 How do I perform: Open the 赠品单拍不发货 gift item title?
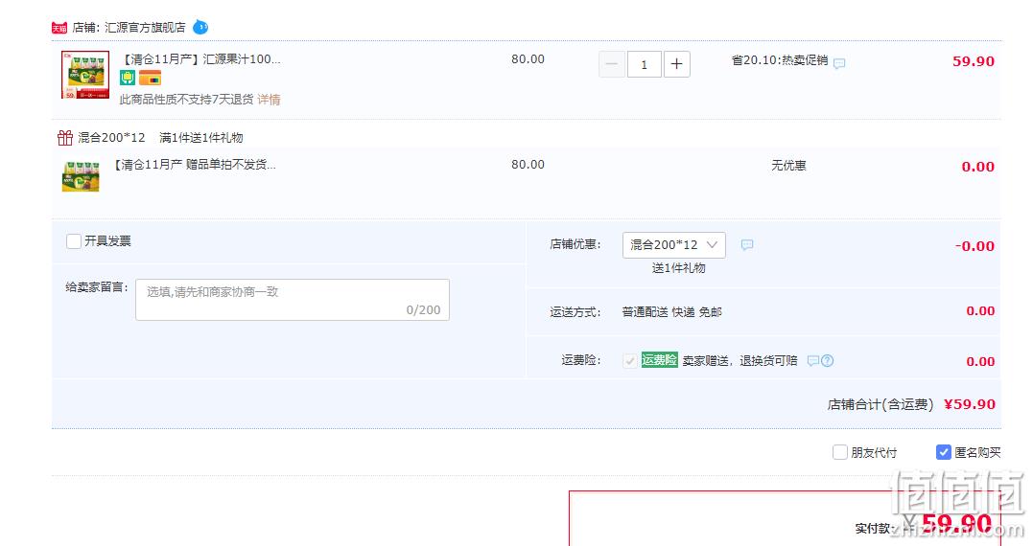[x=195, y=165]
